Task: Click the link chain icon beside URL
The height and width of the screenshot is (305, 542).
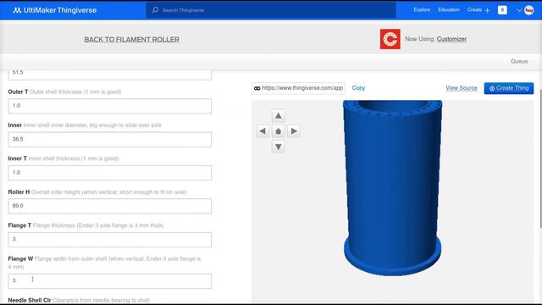Action: click(x=257, y=88)
